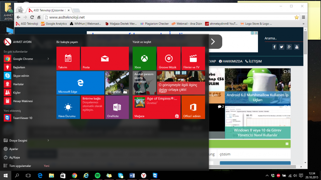Open the site's YouTube icon
Image resolution: width=321 pixels, height=180 pixels.
click(297, 47)
